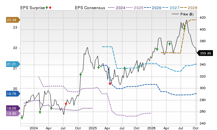This screenshot has height=130, width=217.
Task: Click the black 359.89 current price tag
Action: pyautogui.click(x=205, y=53)
